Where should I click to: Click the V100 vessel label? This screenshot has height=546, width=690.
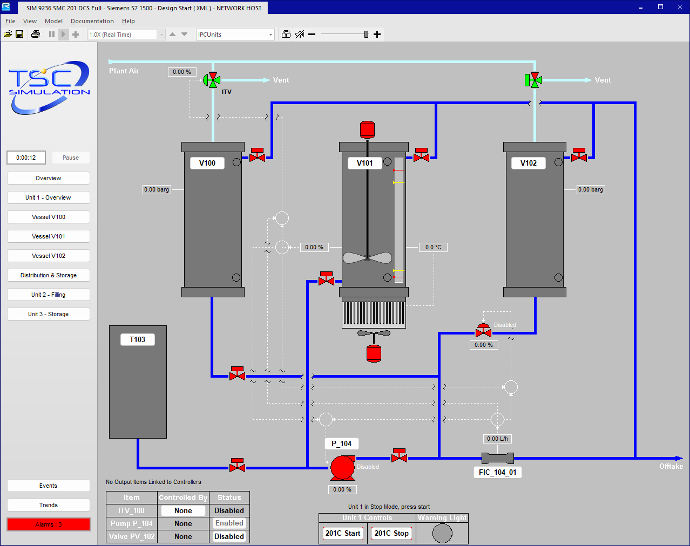pos(207,163)
